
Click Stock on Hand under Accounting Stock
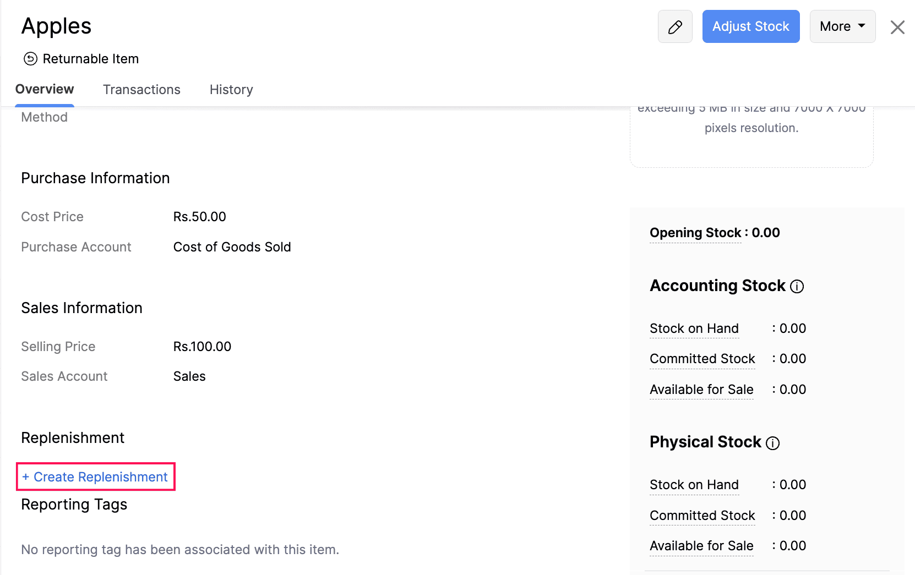coord(694,328)
